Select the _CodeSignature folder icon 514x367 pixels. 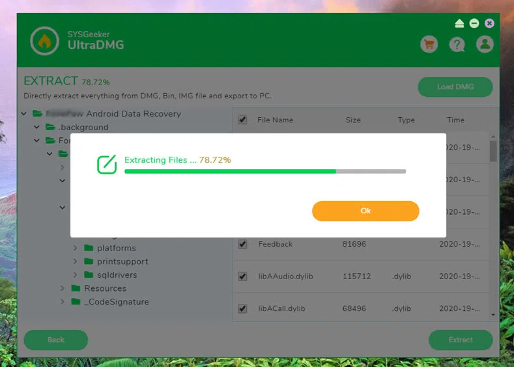(x=76, y=302)
